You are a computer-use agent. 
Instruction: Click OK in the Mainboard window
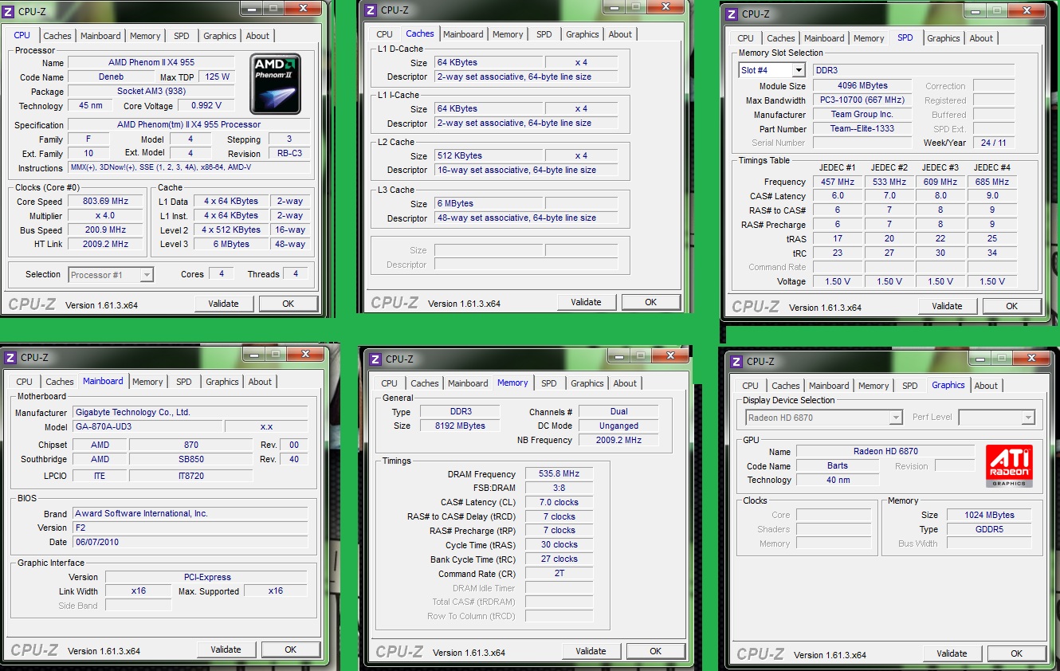click(x=291, y=649)
